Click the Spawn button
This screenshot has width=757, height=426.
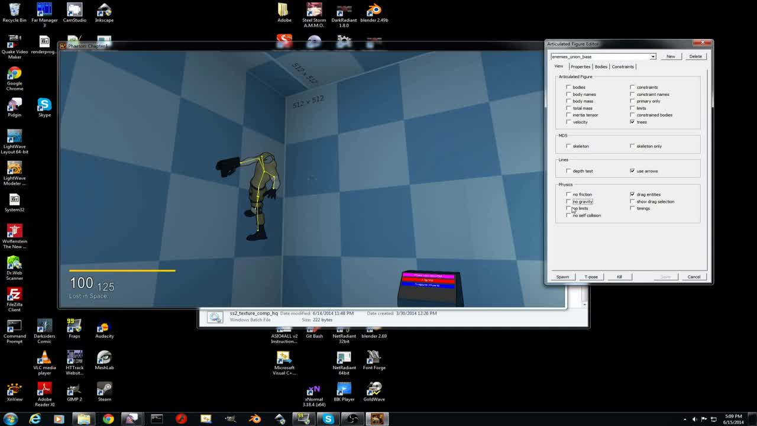[562, 277]
